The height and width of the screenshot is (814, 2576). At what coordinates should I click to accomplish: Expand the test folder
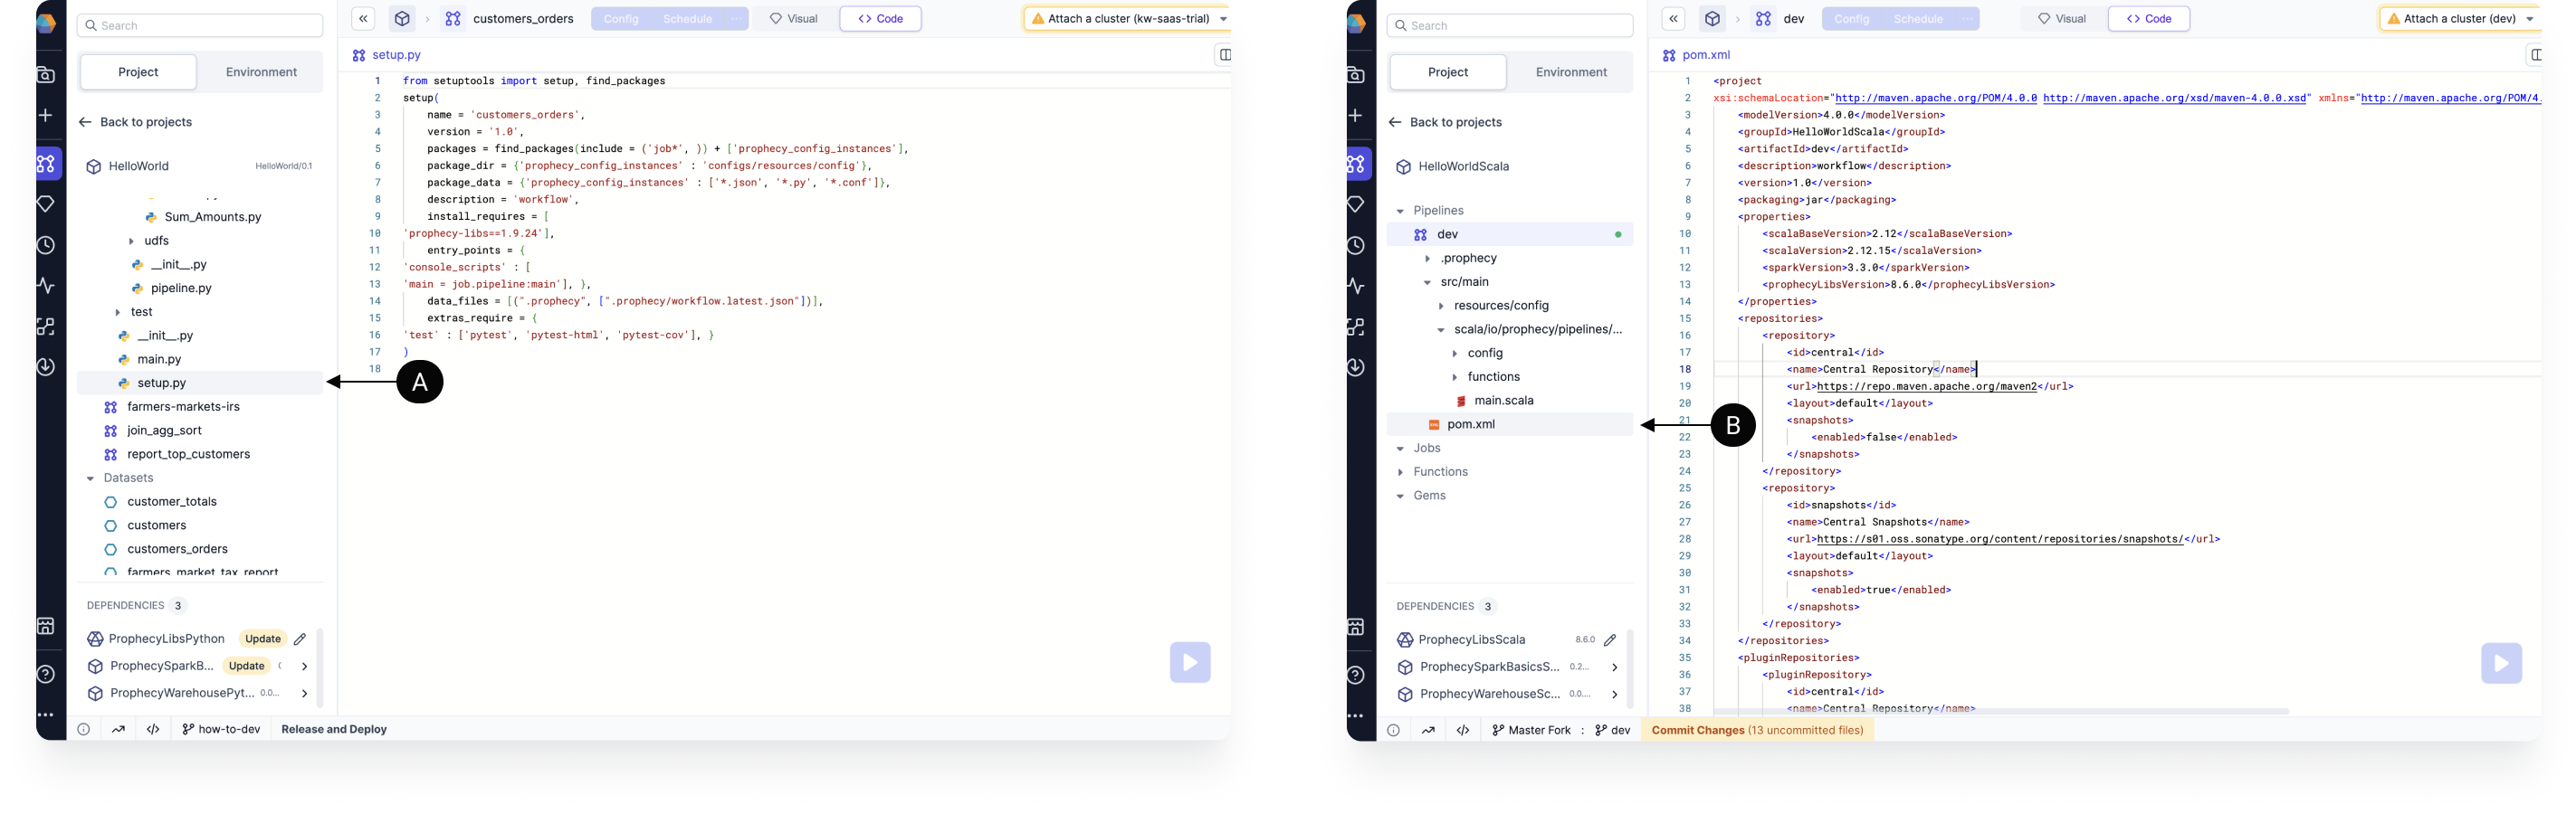click(x=117, y=313)
